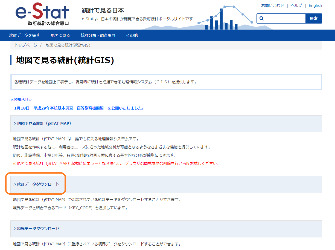Focus the site search text field
Screen dimensions: 335x250
pos(284,18)
